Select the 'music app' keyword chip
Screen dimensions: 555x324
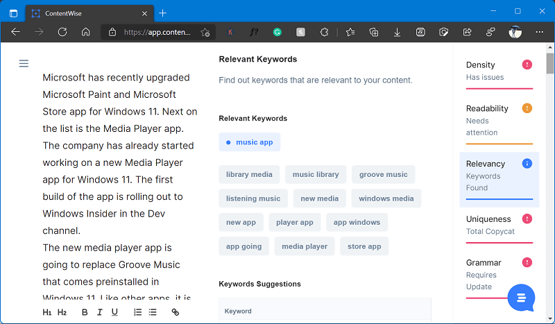pos(250,142)
